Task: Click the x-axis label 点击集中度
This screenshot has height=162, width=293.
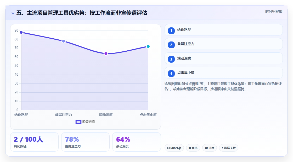Action: 148,115
